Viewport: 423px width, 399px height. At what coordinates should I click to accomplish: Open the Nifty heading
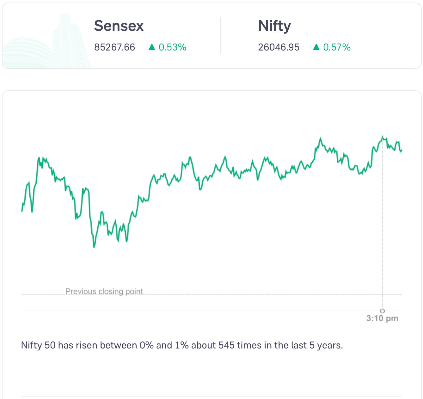(274, 26)
